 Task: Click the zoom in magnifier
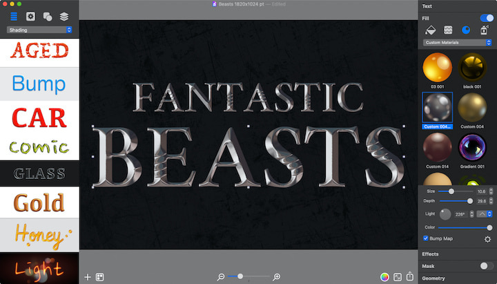coord(276,277)
